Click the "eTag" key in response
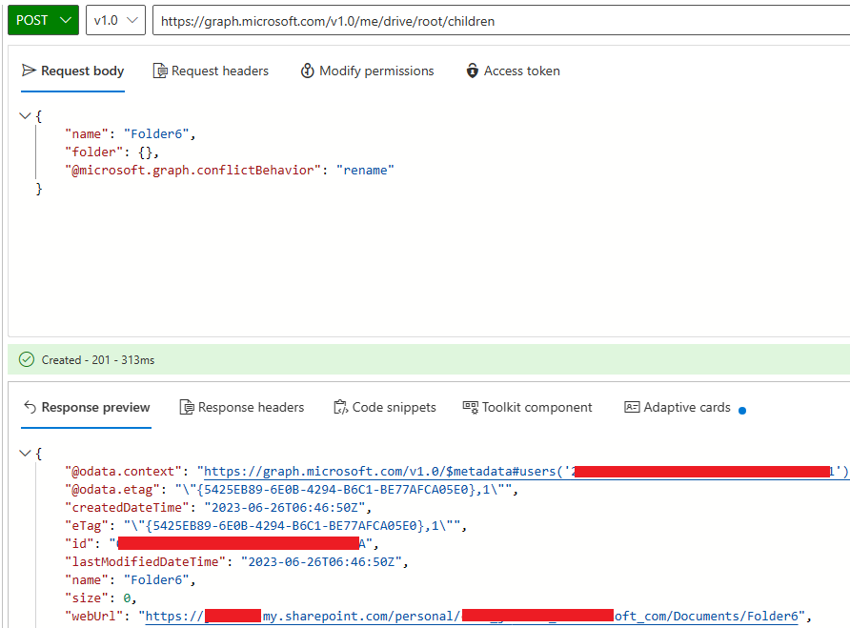Image resolution: width=850 pixels, height=628 pixels. point(87,525)
